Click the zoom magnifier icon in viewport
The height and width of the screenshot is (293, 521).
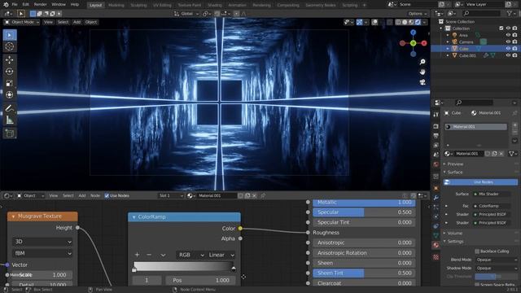(x=422, y=62)
